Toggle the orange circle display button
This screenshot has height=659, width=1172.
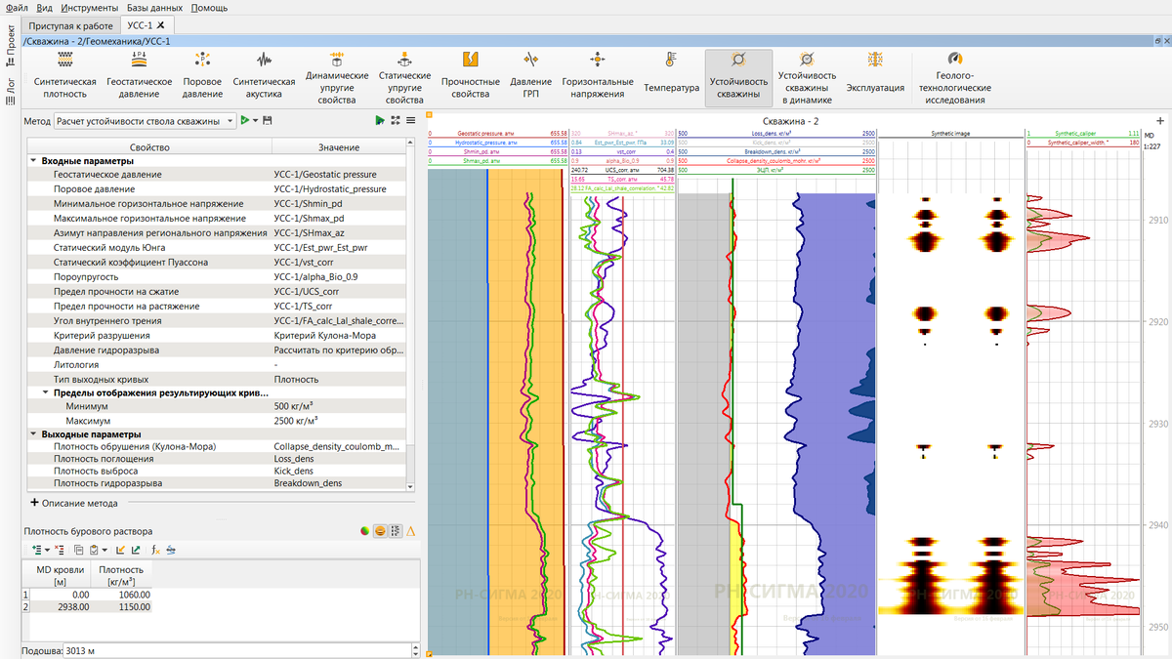point(379,531)
